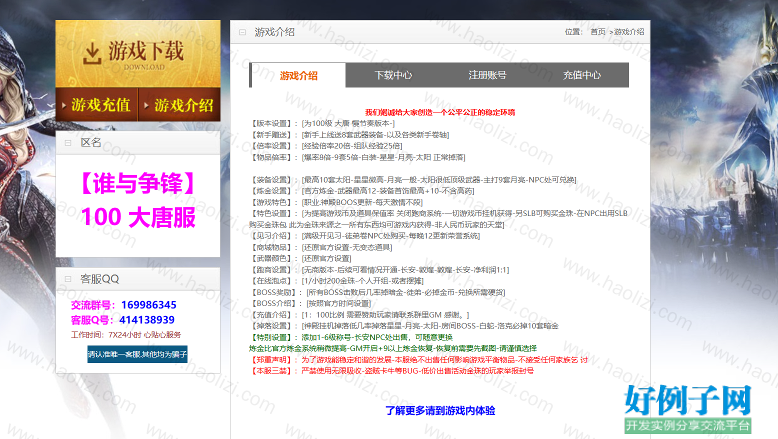This screenshot has width=778, height=439.
Task: Click the 【BOSS奖励】 row
Action: coord(377,292)
